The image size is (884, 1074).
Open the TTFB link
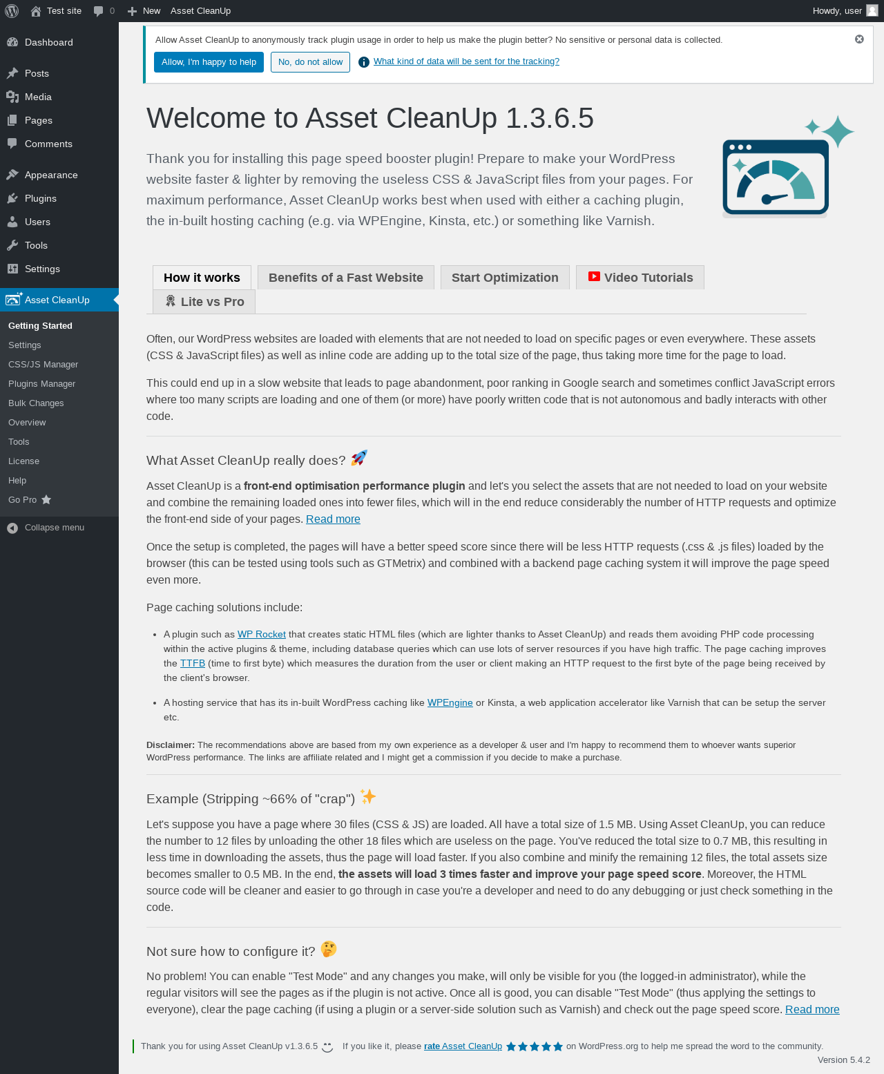pyautogui.click(x=193, y=664)
